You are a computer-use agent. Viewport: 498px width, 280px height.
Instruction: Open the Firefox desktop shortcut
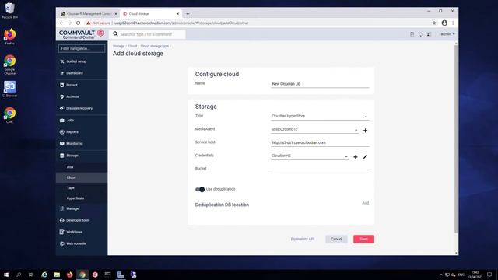click(10, 37)
